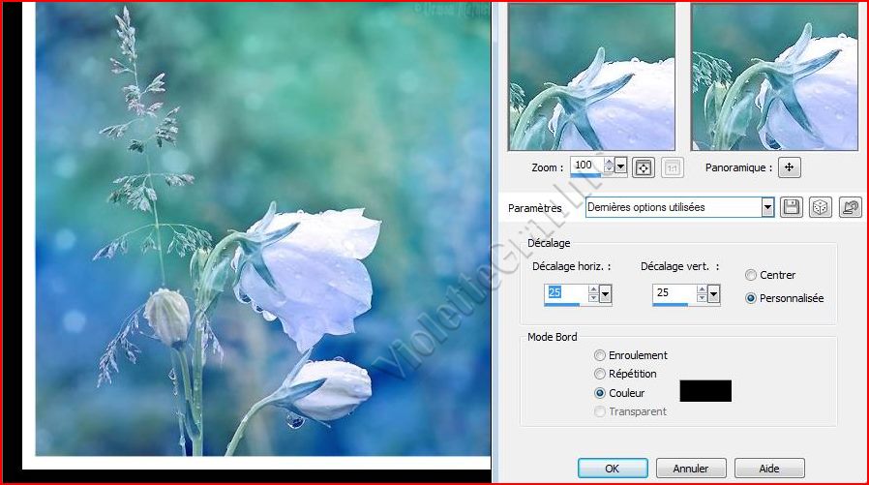
Task: Select the Centrer radio option
Action: point(751,275)
